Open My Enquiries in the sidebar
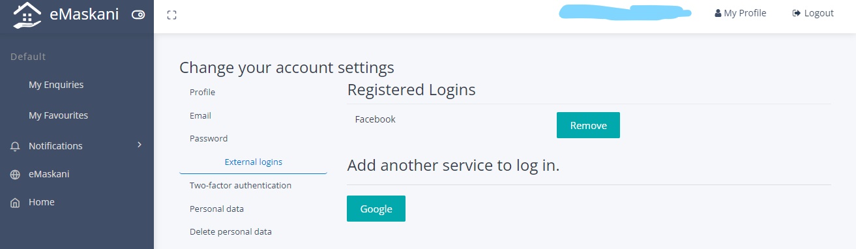 [x=56, y=85]
